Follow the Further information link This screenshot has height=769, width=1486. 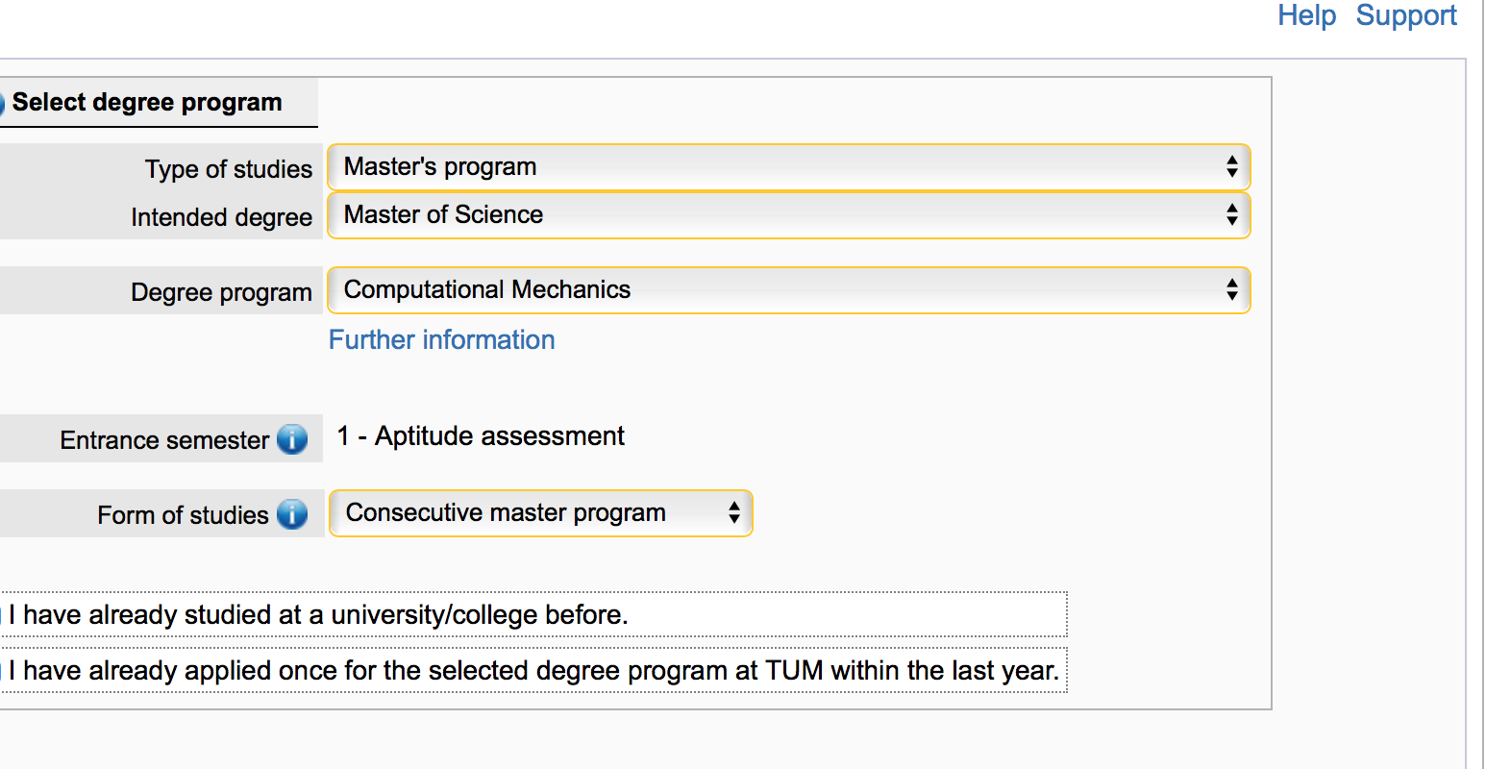click(x=442, y=339)
